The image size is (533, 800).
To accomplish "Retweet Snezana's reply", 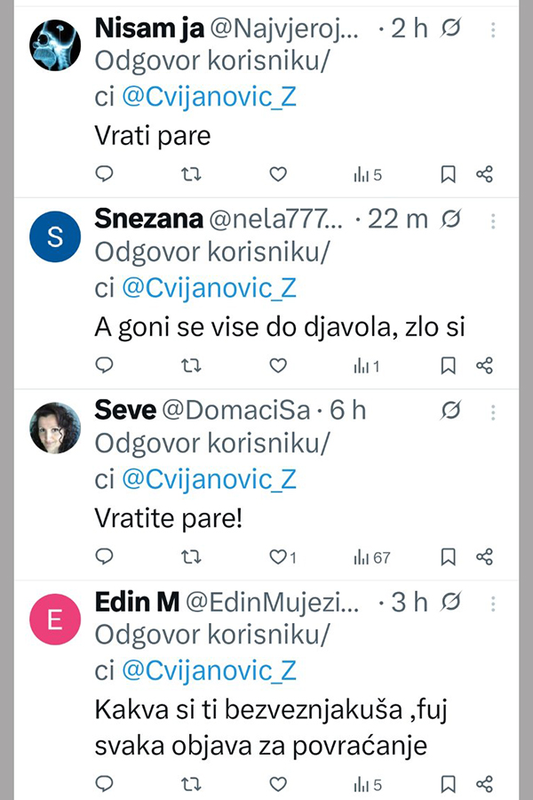I will [191, 365].
